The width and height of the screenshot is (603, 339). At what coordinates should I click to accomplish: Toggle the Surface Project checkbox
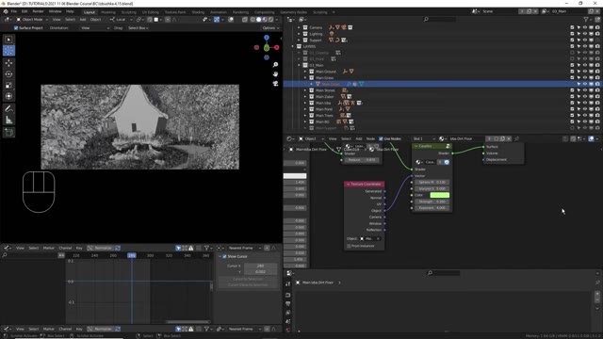point(16,28)
